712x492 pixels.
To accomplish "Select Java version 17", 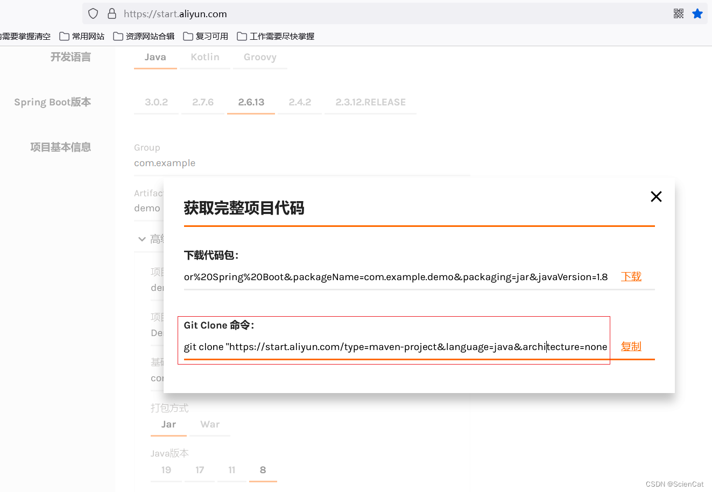I will 200,470.
